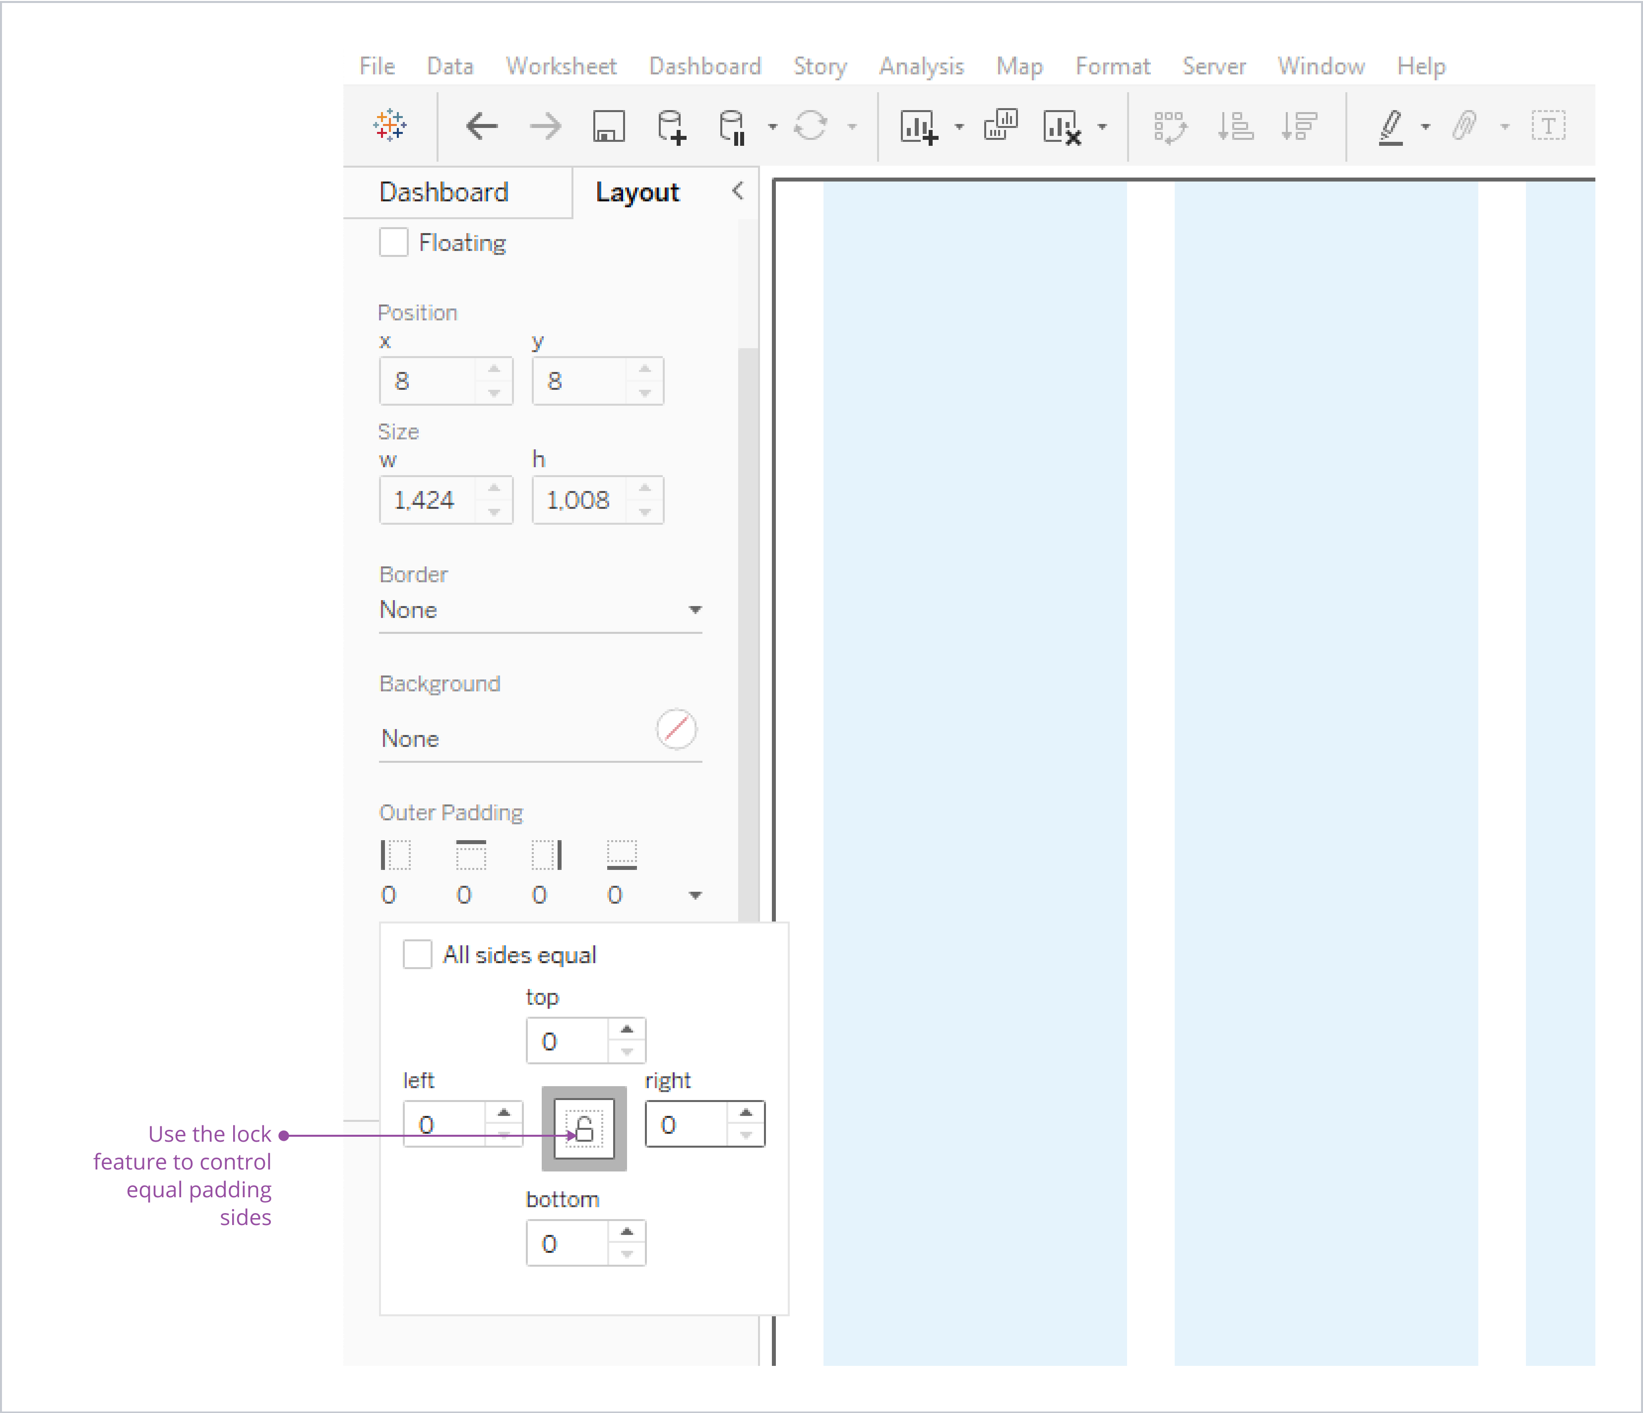Click the Position y input field
The image size is (1643, 1413).
click(x=579, y=380)
